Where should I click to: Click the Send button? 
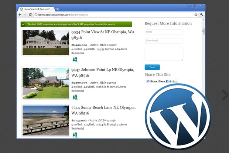(152, 67)
